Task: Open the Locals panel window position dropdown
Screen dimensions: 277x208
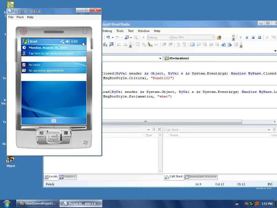Action: [149, 130]
